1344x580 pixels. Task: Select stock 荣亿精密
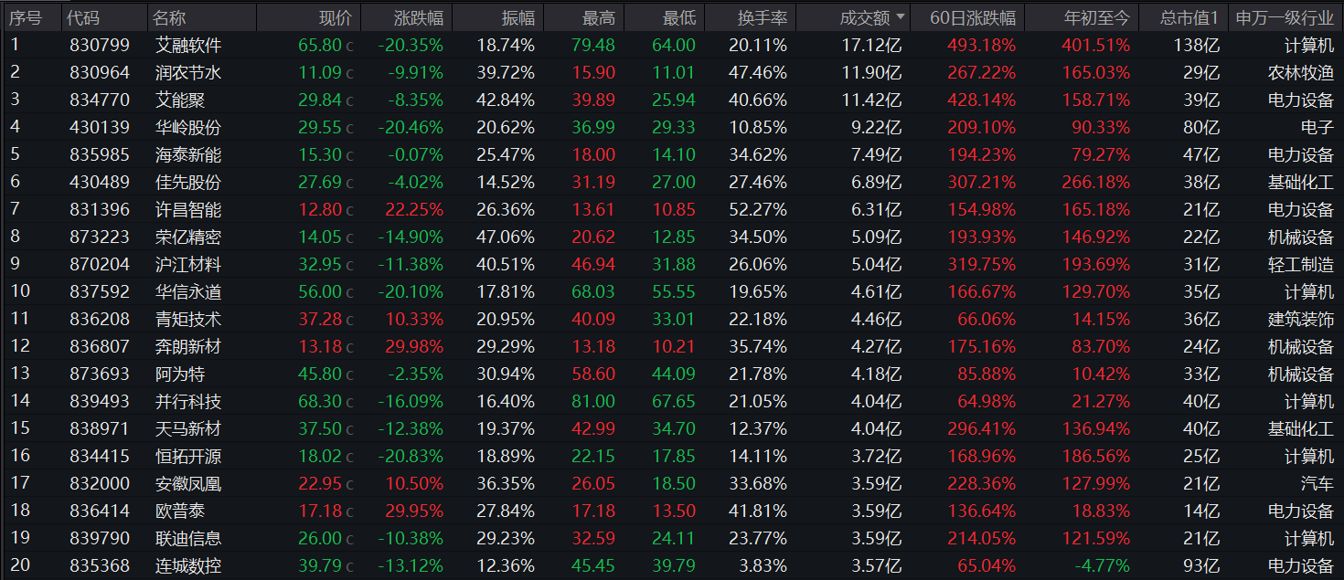pos(188,237)
